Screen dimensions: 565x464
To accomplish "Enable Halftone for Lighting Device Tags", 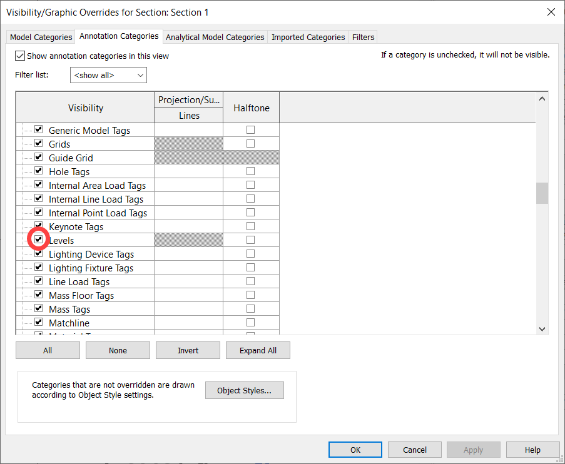I will (250, 254).
